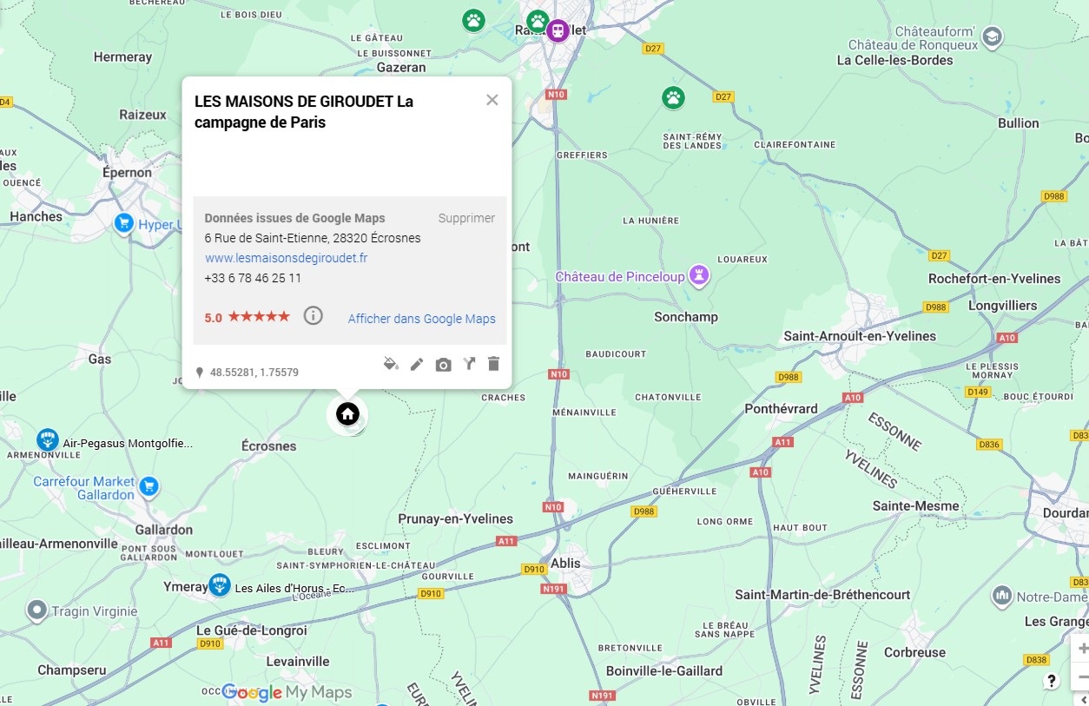Click the Rambouillet purple train station icon
The image size is (1089, 706).
558,30
